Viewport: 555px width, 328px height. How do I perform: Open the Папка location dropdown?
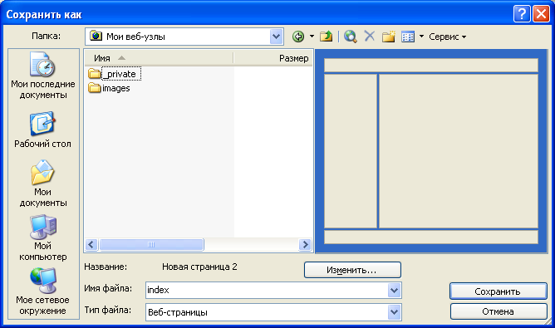pos(277,37)
